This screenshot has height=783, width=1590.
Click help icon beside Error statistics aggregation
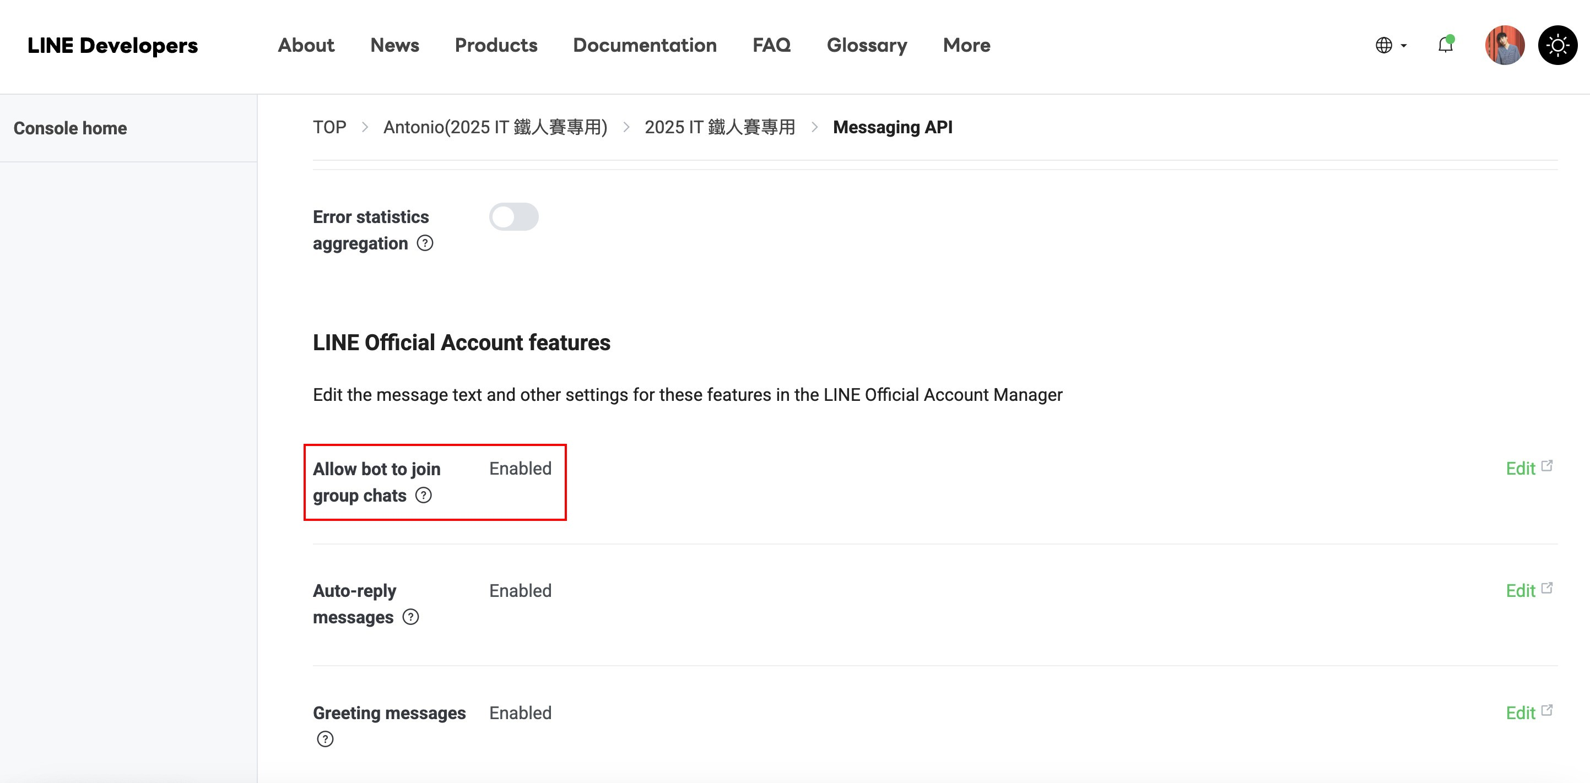point(425,243)
